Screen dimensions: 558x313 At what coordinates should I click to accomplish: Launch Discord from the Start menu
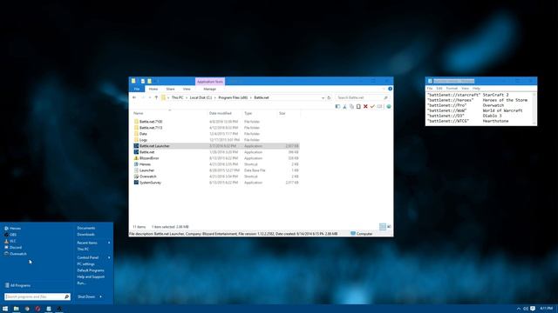[13, 247]
